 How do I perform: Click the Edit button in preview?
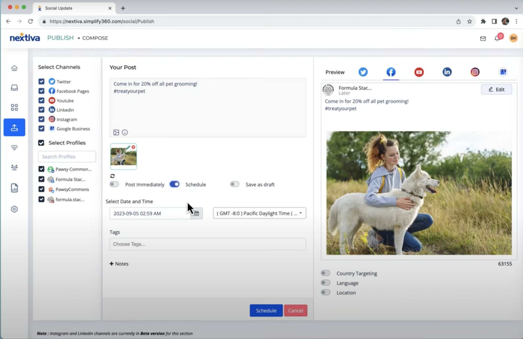(496, 89)
